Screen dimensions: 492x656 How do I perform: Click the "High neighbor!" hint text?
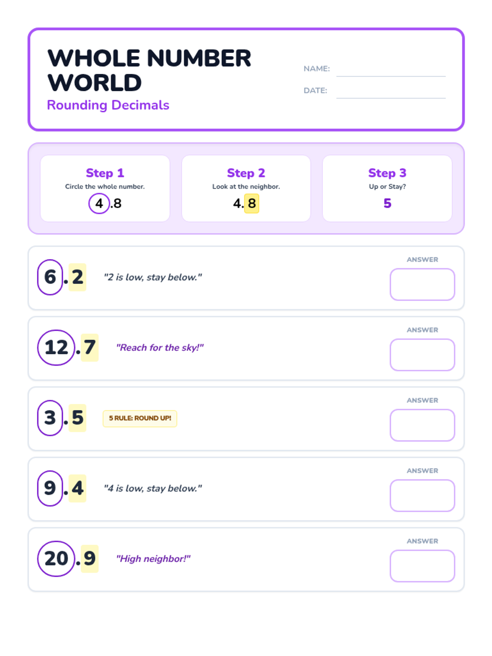153,559
